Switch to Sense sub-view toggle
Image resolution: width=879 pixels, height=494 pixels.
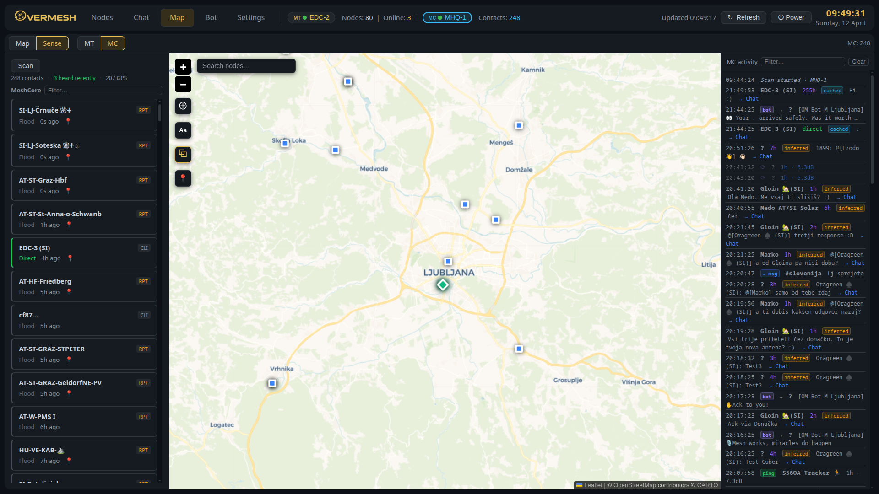(x=52, y=43)
